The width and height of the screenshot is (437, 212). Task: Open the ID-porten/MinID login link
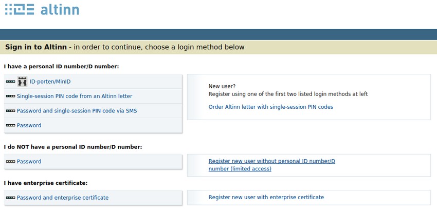click(51, 82)
